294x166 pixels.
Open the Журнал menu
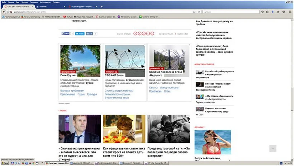click(x=25, y=2)
